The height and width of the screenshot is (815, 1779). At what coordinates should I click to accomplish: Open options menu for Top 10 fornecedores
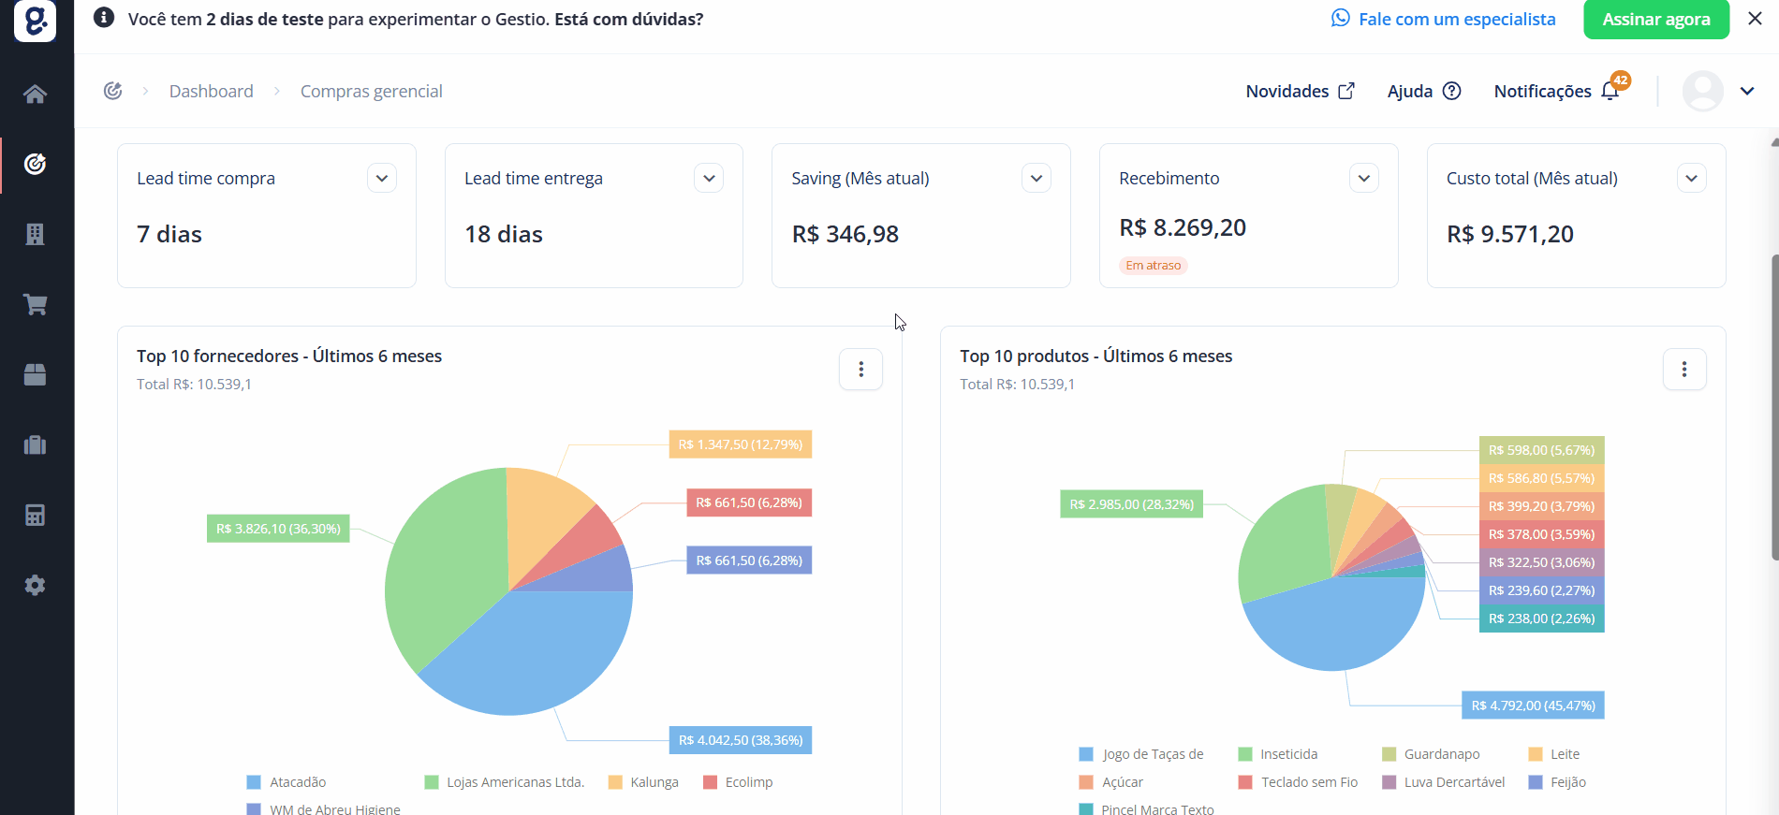[860, 370]
